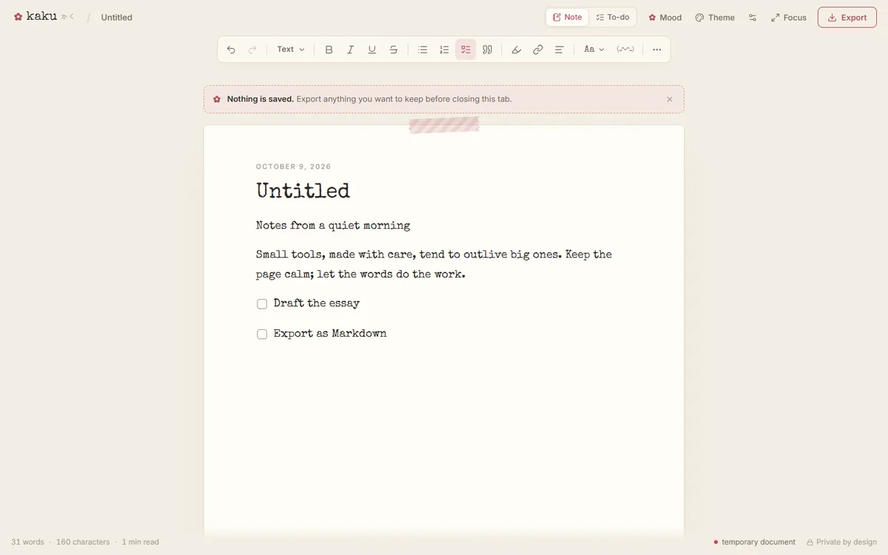Insert a numbered list

pyautogui.click(x=444, y=50)
